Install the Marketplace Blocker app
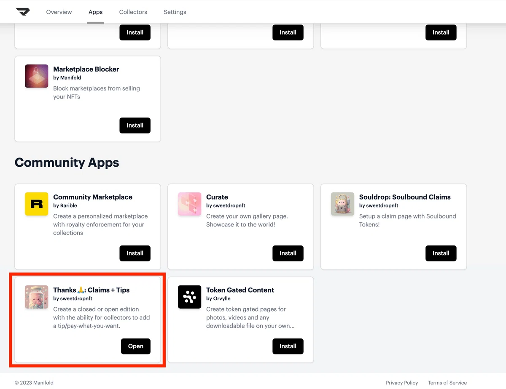Viewport: 506px width, 389px height. [x=135, y=125]
